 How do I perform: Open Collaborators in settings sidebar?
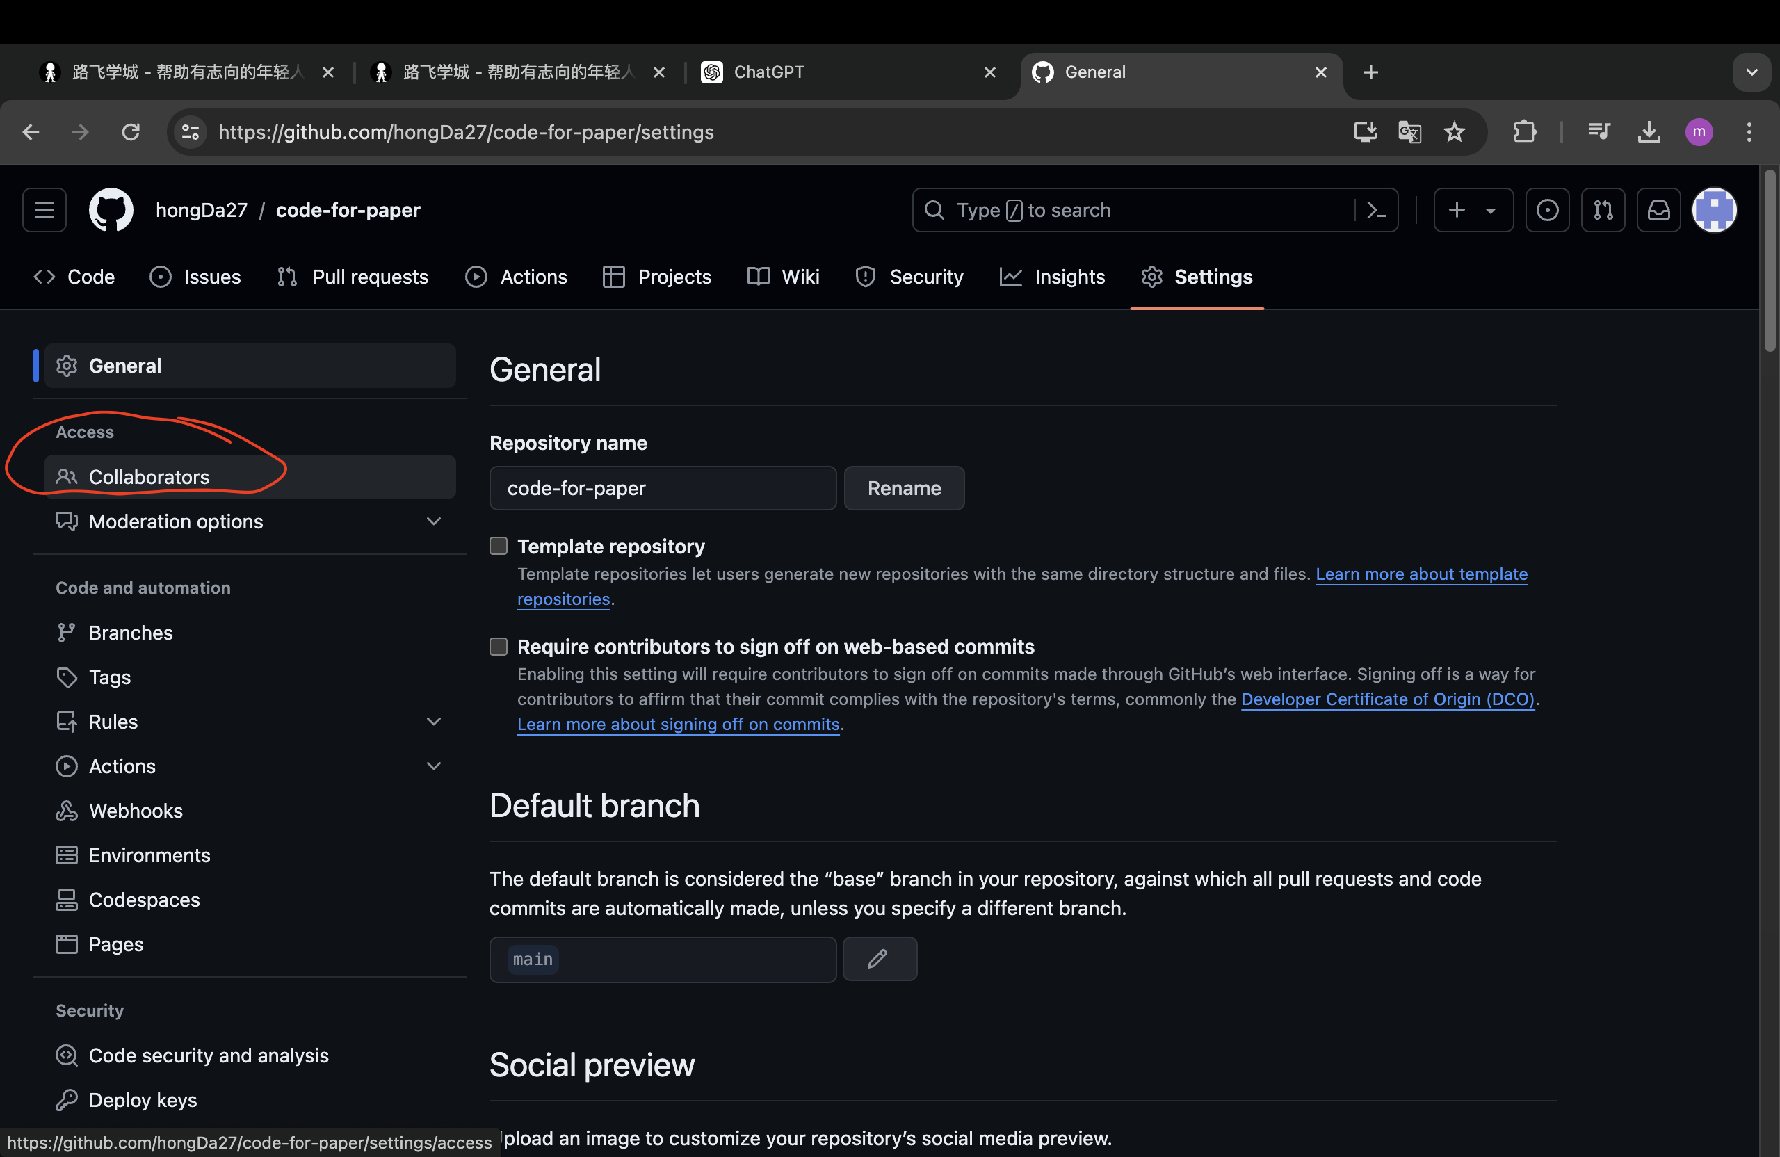(x=250, y=477)
